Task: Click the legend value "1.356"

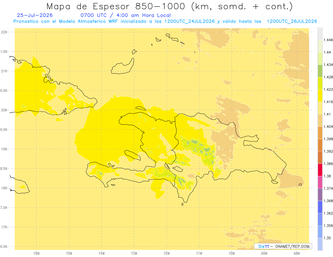Action: (x=328, y=226)
